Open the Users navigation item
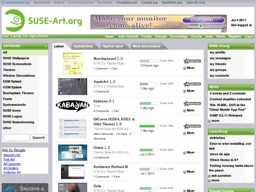The height and width of the screenshot is (192, 256). pos(220,36)
